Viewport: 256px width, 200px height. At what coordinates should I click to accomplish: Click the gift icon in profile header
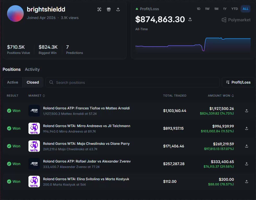109,9
